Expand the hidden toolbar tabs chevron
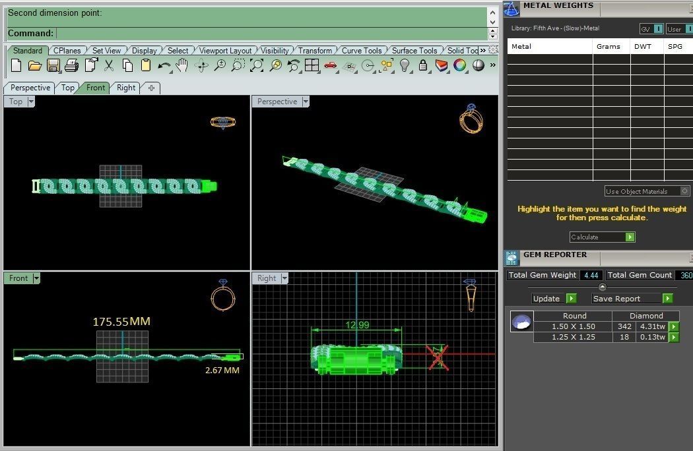693x451 pixels. pyautogui.click(x=482, y=50)
